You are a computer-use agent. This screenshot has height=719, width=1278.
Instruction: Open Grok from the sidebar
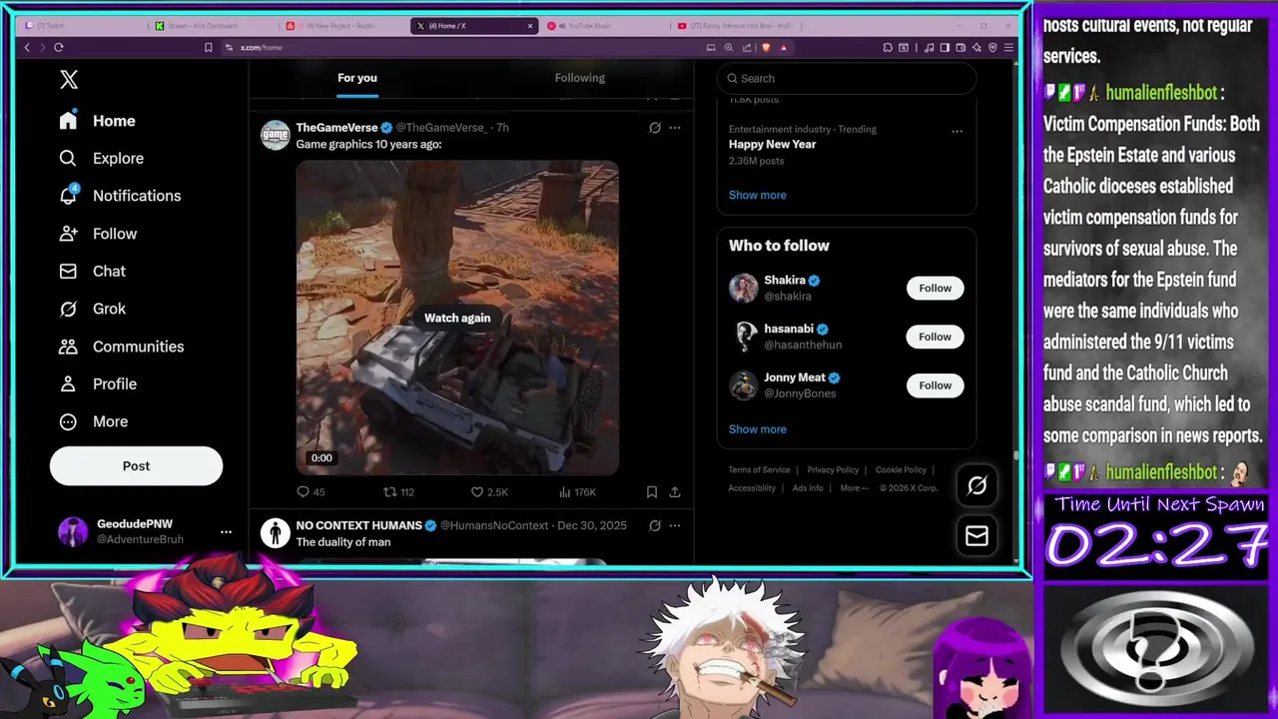[92, 309]
